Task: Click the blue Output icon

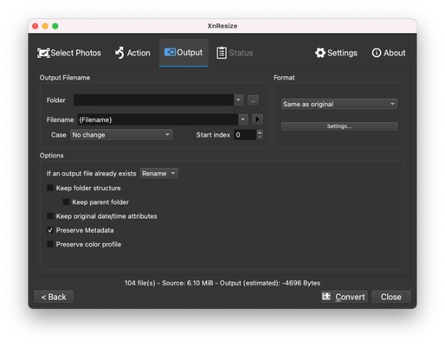Action: (170, 52)
